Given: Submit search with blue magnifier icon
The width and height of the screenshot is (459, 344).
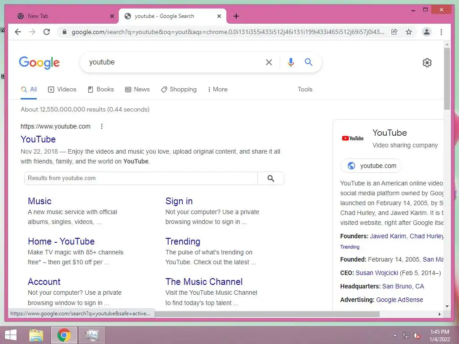Looking at the screenshot, I should tap(308, 62).
